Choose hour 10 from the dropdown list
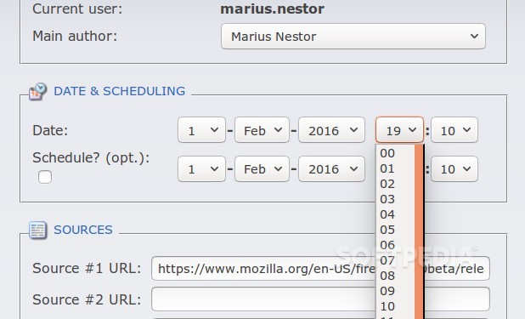 tap(395, 306)
